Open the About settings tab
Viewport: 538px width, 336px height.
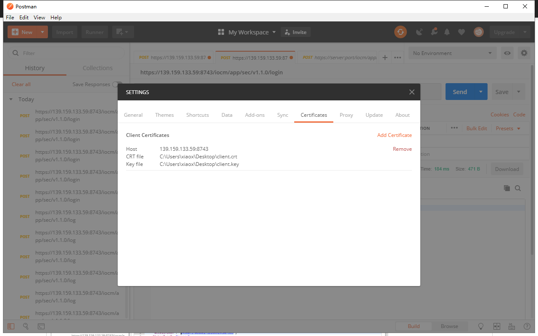tap(403, 115)
